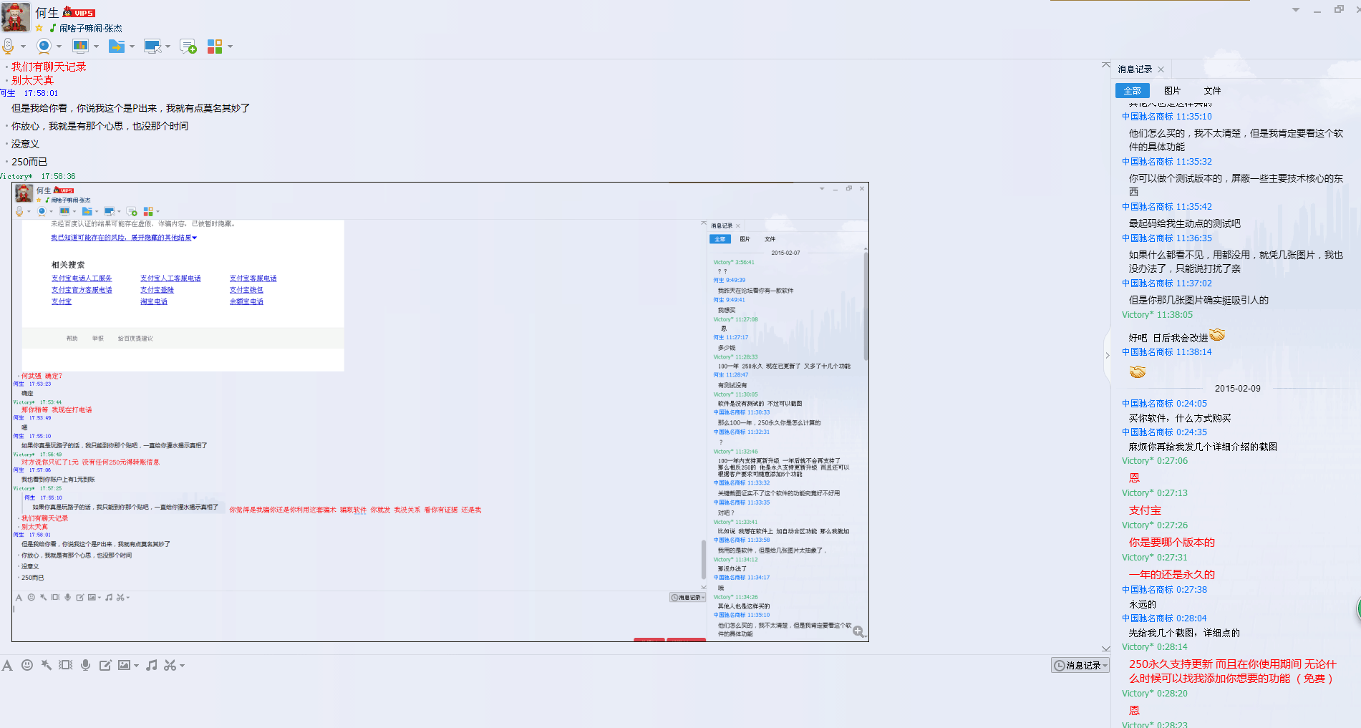The width and height of the screenshot is (1361, 728).
Task: Open the screen presentation icon in the top toolbar
Action: pyautogui.click(x=80, y=47)
